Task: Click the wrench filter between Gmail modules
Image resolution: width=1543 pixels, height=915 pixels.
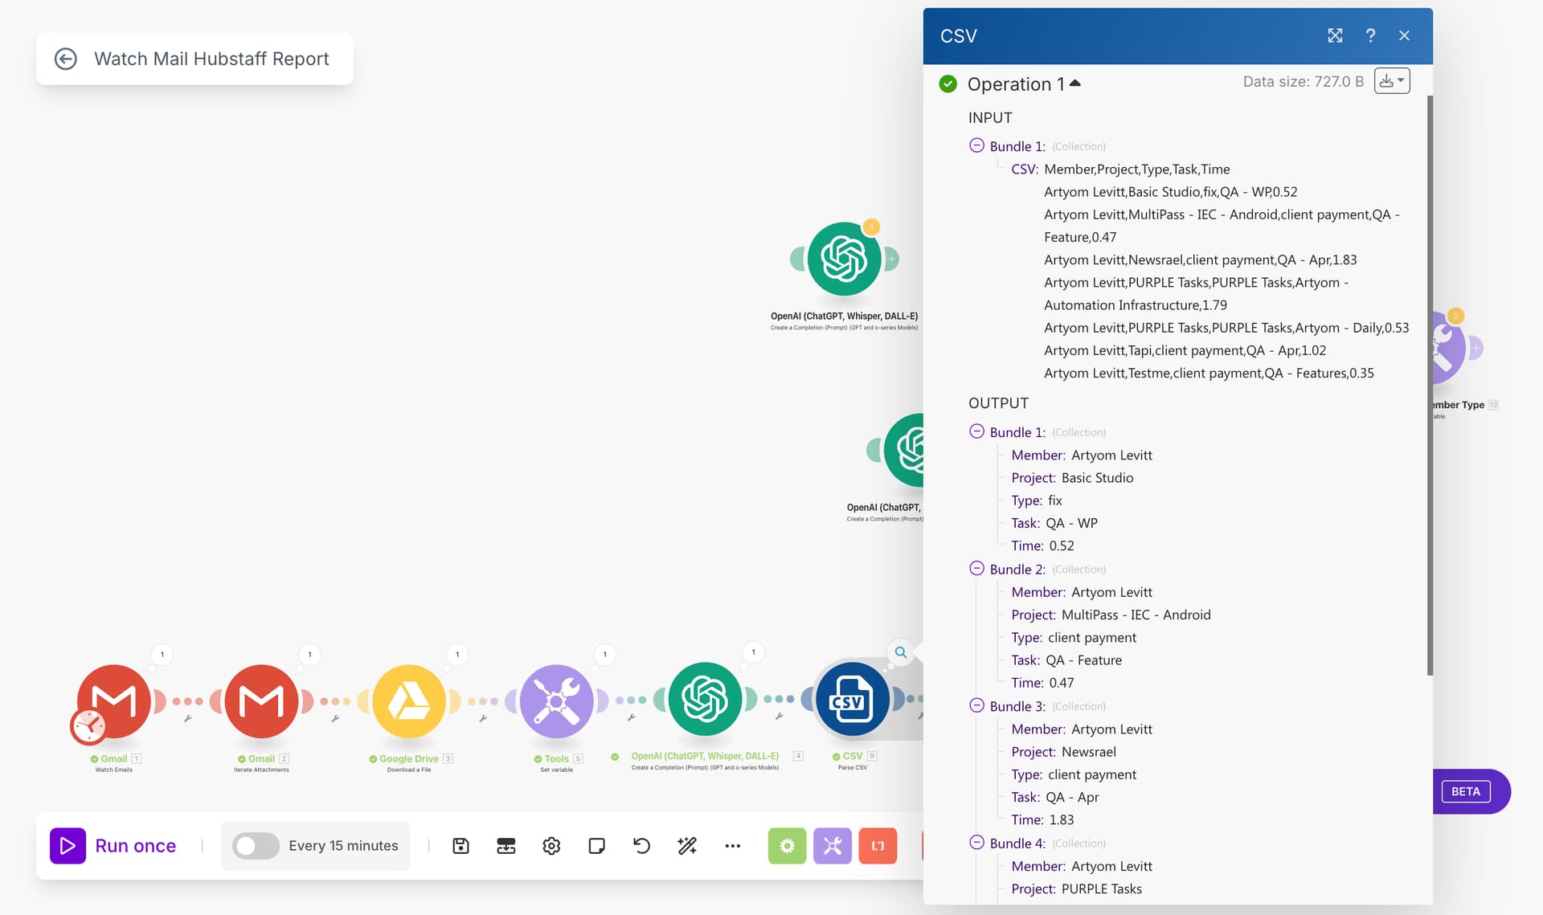Action: click(187, 719)
